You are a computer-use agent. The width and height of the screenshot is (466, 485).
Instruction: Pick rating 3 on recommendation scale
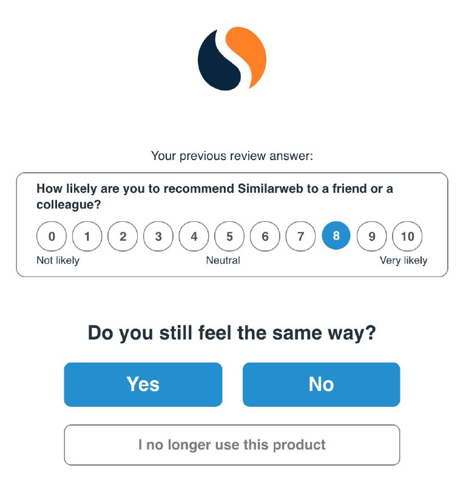(158, 236)
